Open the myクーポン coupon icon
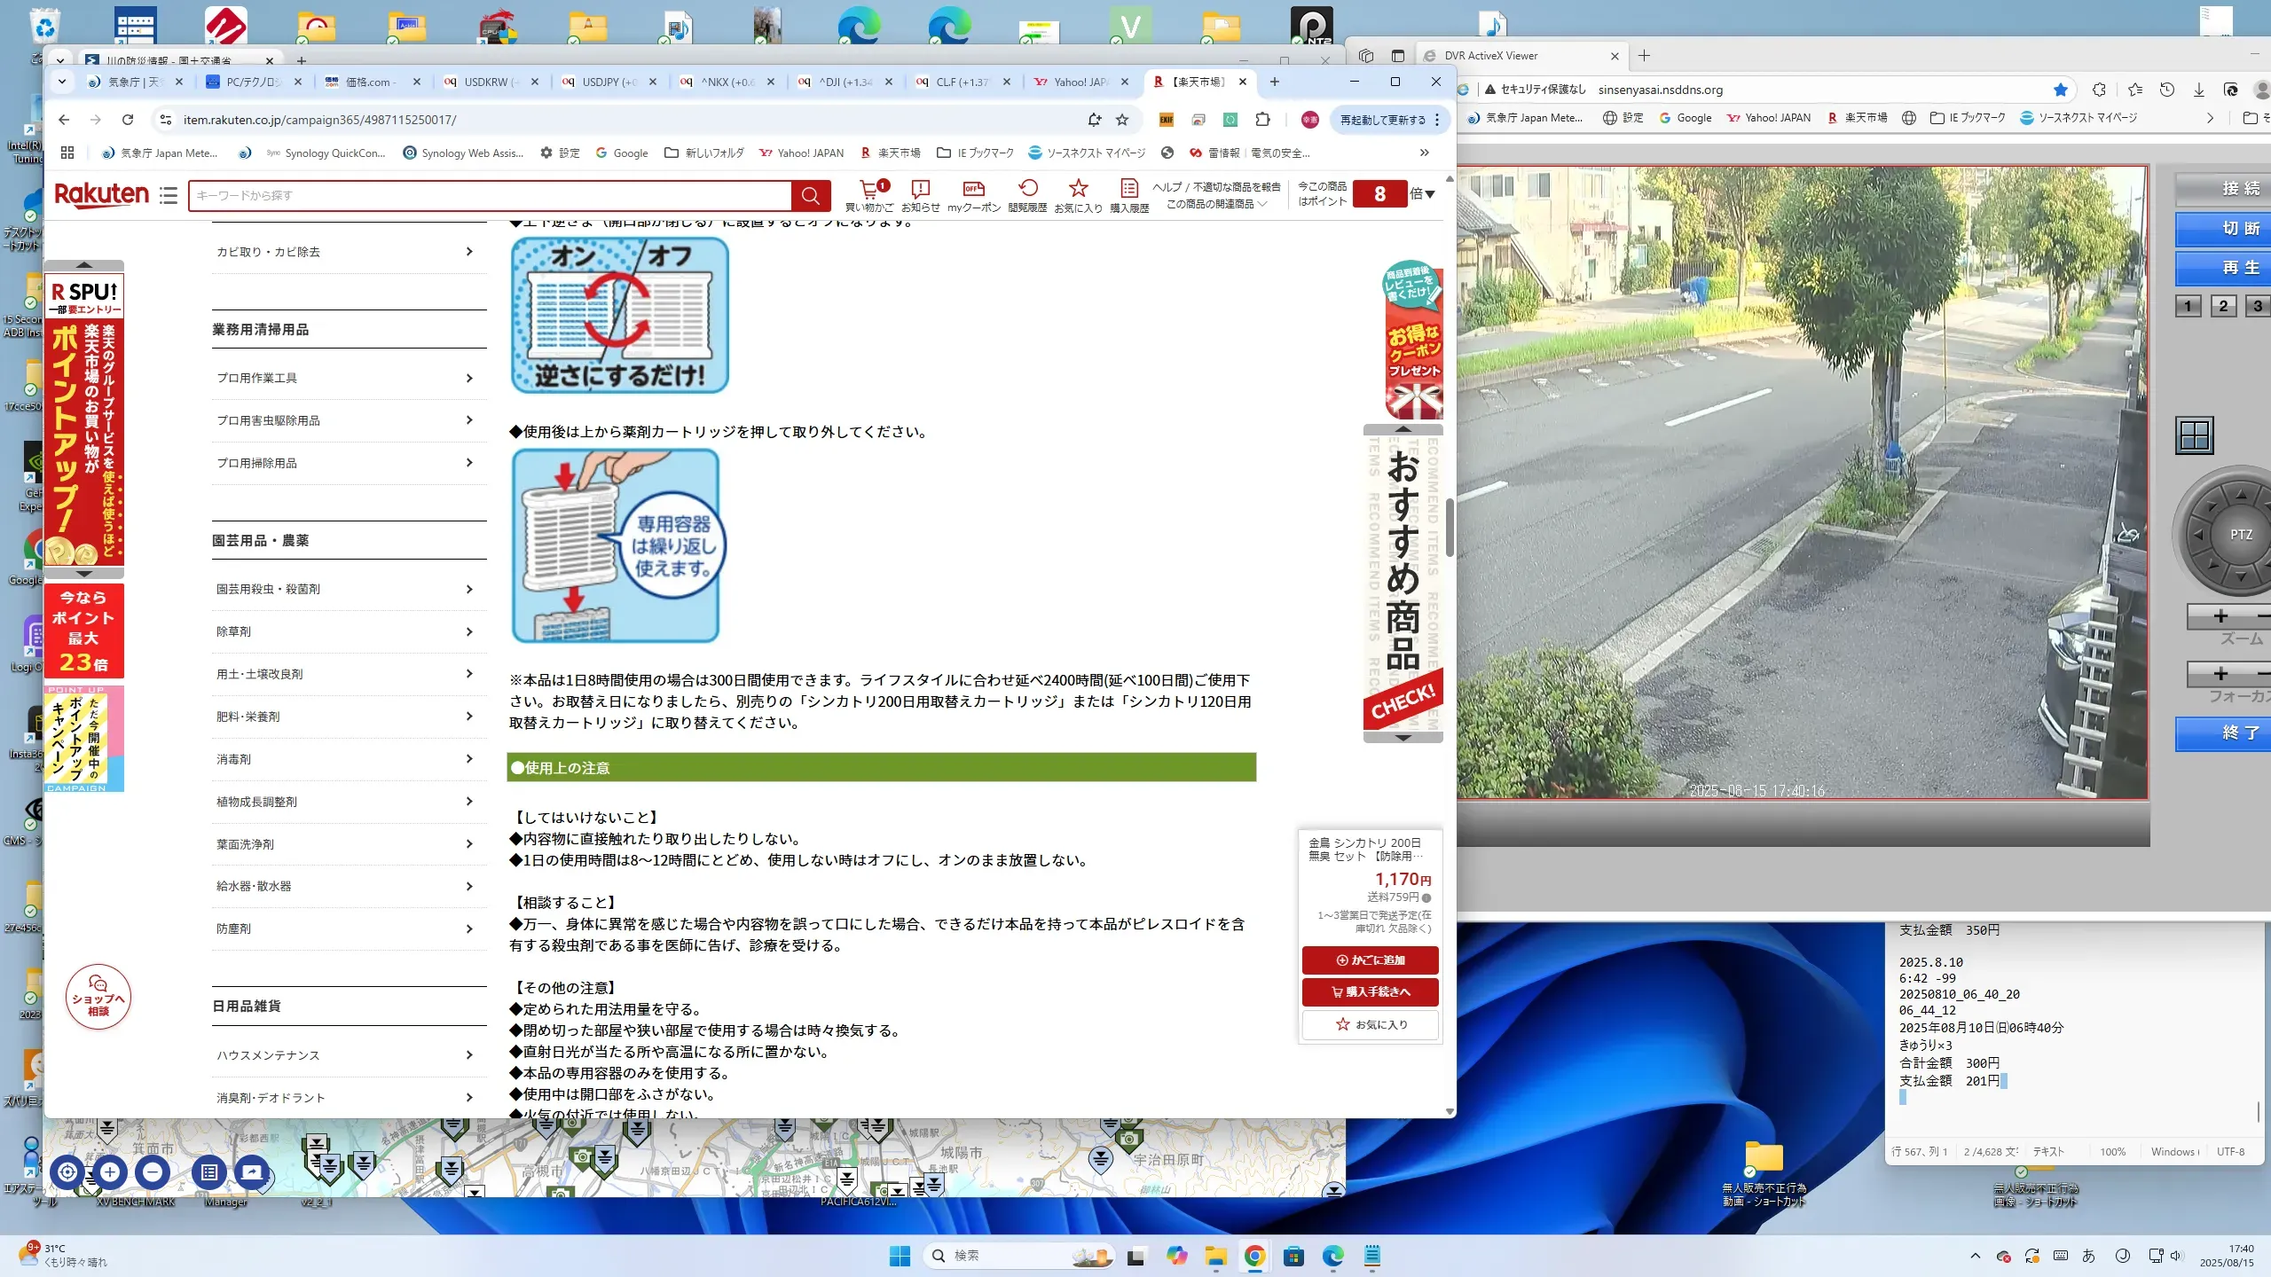Screen dimensions: 2271x1277 973,190
